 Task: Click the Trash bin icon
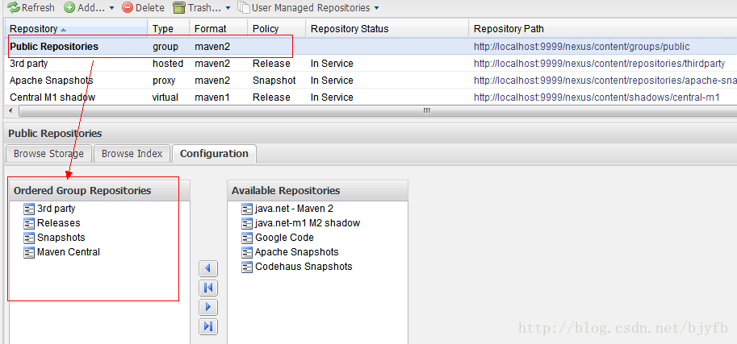point(178,7)
